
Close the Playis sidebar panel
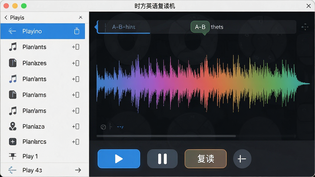[81, 18]
